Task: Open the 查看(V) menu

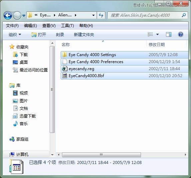Action: click(49, 26)
